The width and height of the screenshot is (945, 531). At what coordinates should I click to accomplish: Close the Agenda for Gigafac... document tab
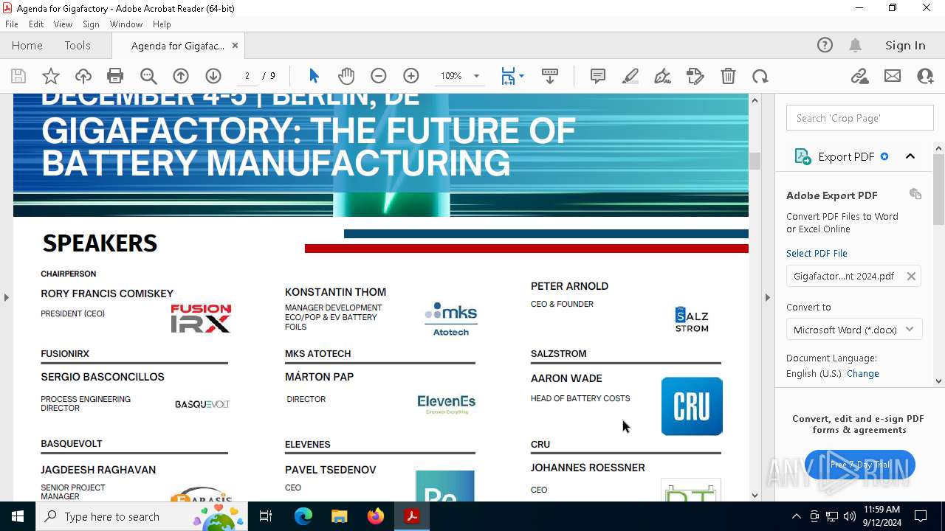(235, 46)
